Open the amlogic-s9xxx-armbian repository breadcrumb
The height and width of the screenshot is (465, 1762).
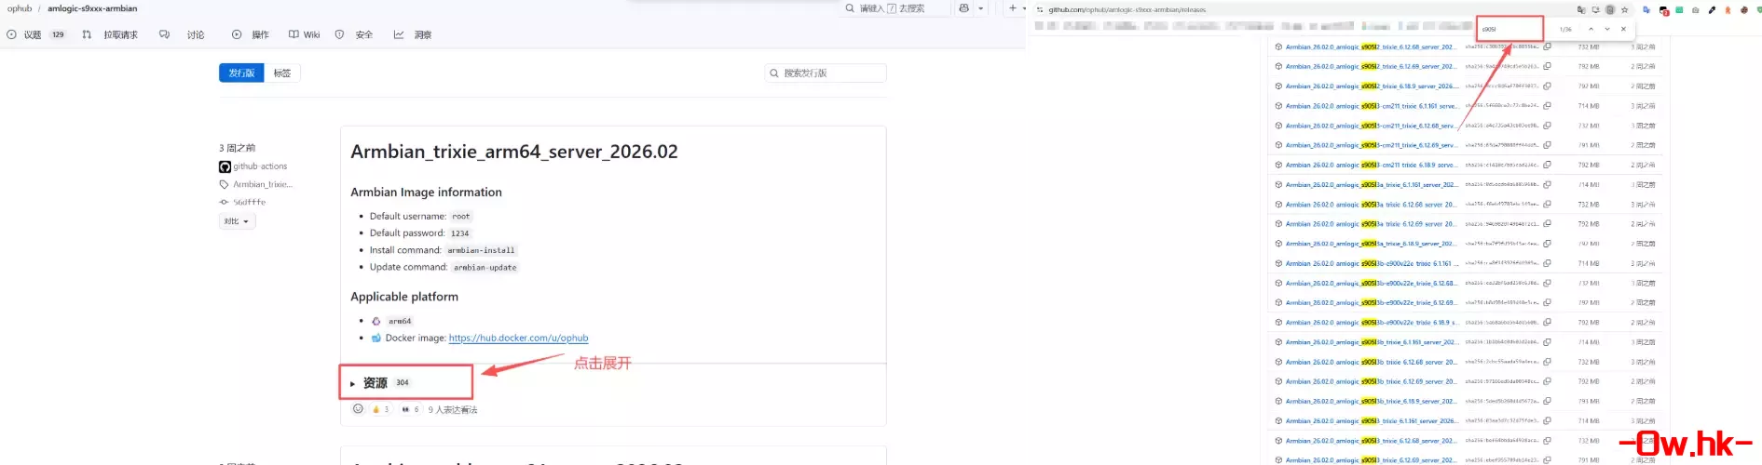pyautogui.click(x=92, y=8)
